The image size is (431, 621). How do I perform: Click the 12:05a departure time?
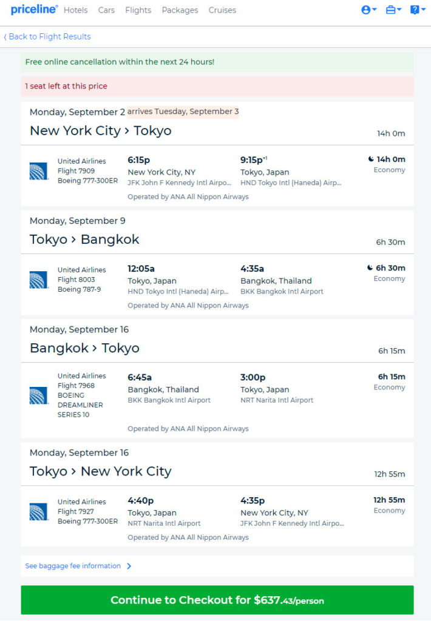coord(141,269)
